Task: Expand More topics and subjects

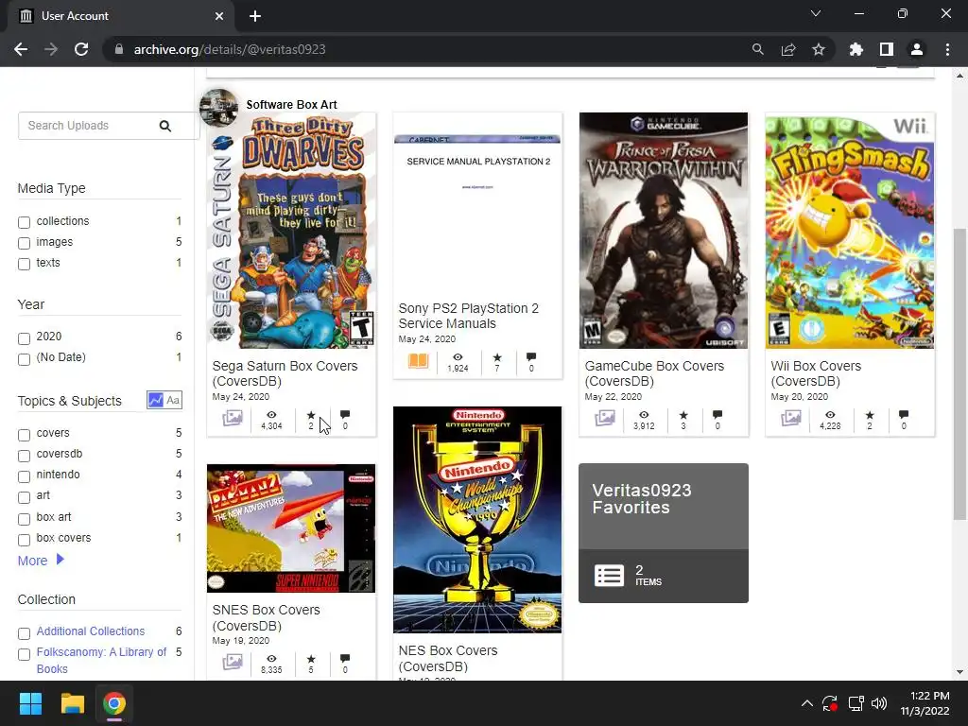Action: (41, 561)
